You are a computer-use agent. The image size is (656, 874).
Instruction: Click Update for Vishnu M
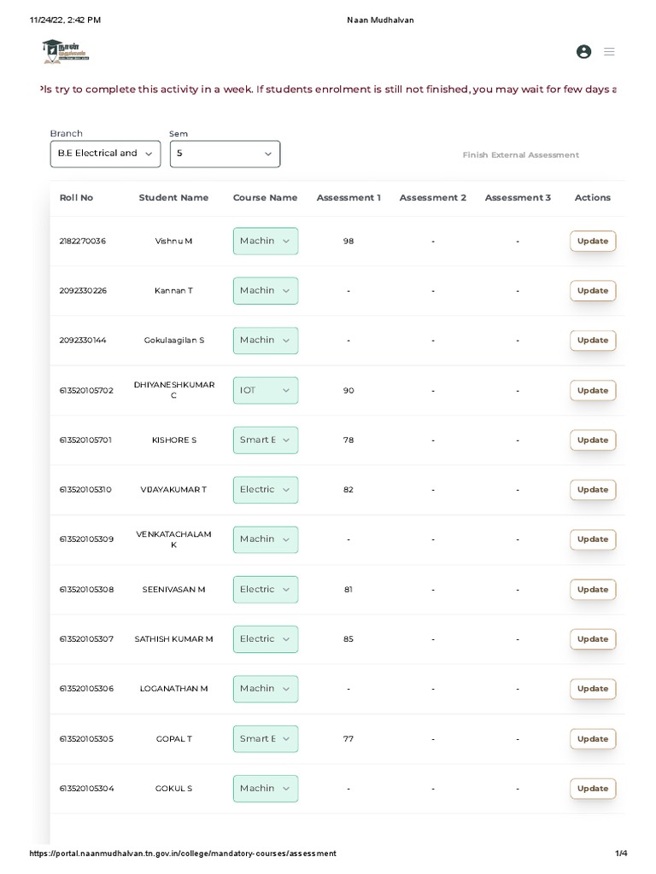(592, 242)
